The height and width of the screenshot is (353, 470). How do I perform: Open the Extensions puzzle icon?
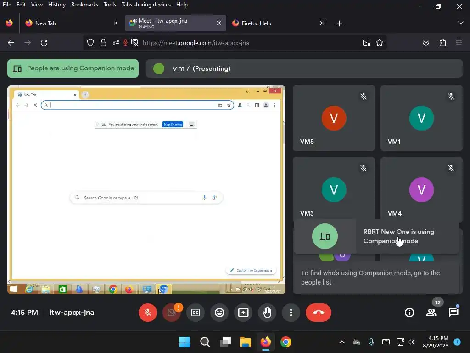tap(442, 43)
